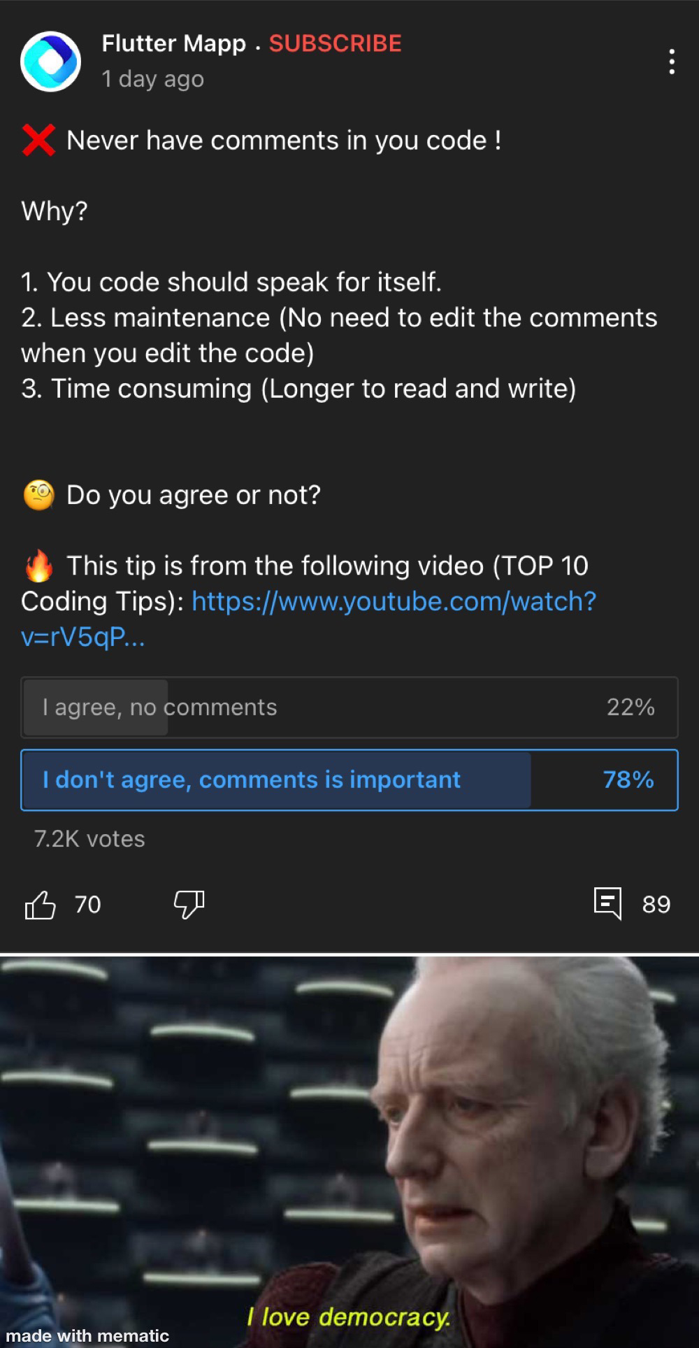Click the '1 day ago' timestamp
This screenshot has height=1348, width=699.
(153, 79)
